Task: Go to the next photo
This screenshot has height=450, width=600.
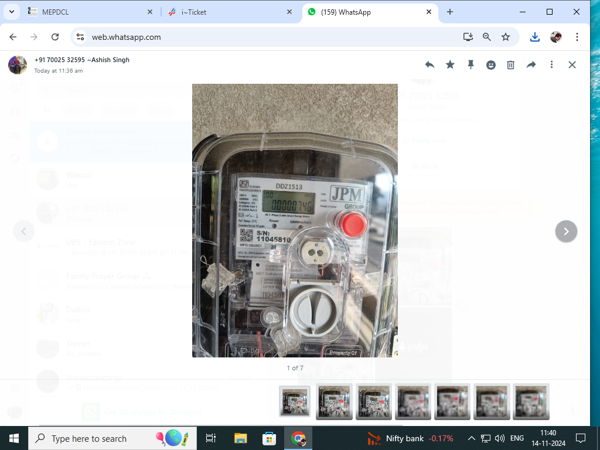Action: 566,231
